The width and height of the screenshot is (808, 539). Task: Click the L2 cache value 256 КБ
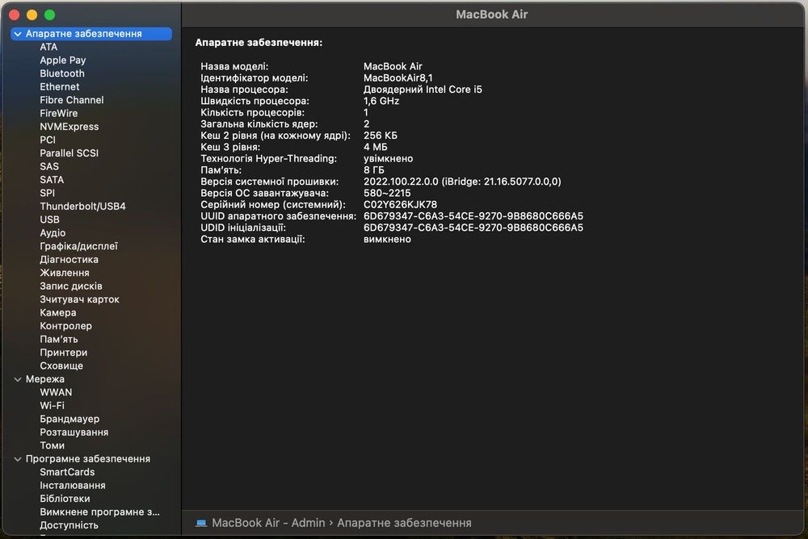click(x=381, y=136)
